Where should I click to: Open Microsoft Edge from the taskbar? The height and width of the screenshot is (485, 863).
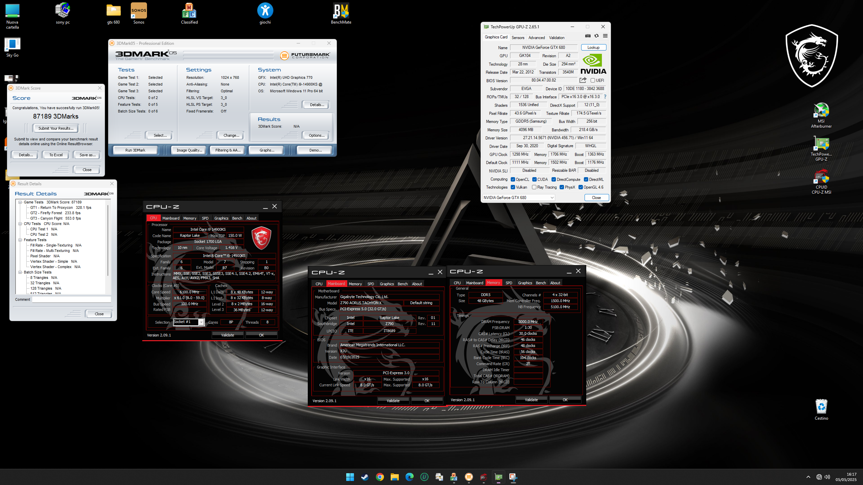[409, 477]
